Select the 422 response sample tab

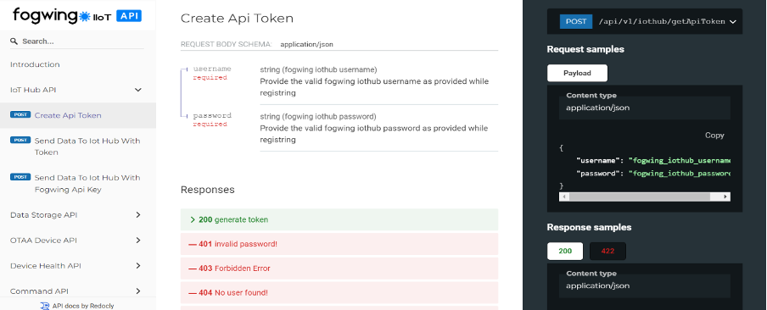[607, 251]
